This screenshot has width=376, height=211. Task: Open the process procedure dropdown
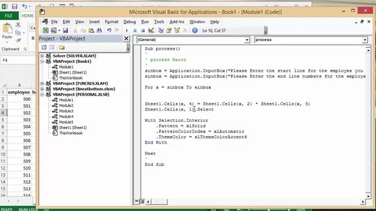click(x=365, y=40)
